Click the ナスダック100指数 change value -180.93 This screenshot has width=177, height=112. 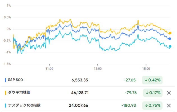(x=128, y=106)
